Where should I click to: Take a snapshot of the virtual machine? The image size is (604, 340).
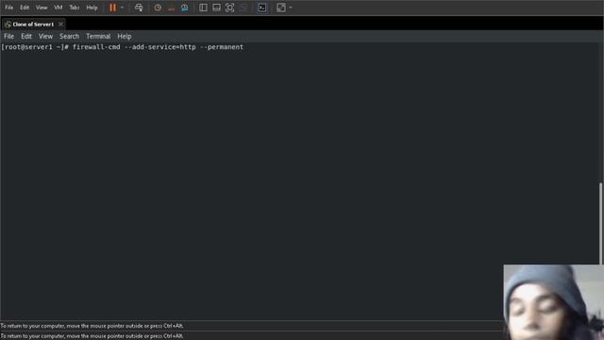(x=158, y=8)
